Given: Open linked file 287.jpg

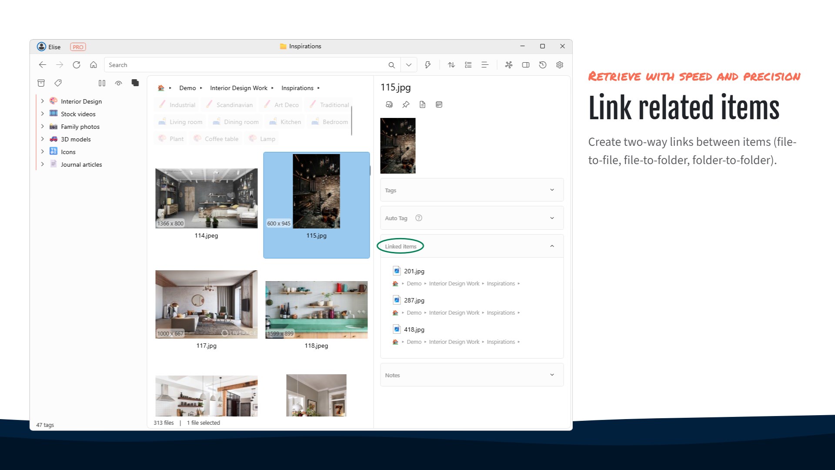Looking at the screenshot, I should [414, 300].
